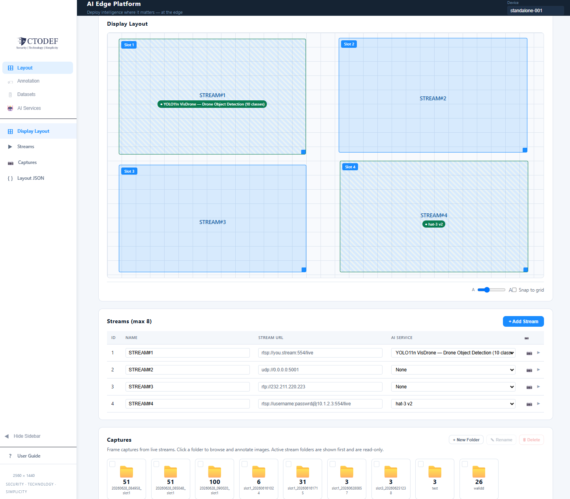Open AI service dropdown showing hat-3 v2
This screenshot has height=499, width=570.
pos(453,404)
